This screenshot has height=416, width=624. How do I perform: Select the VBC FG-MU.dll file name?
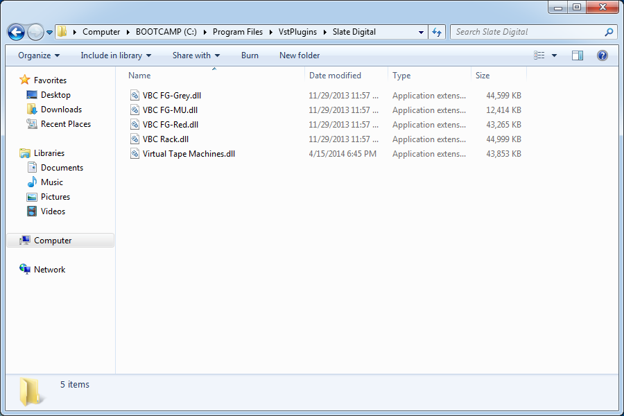[170, 110]
